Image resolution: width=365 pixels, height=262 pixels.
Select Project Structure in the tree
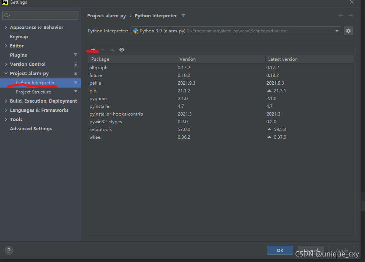[33, 92]
